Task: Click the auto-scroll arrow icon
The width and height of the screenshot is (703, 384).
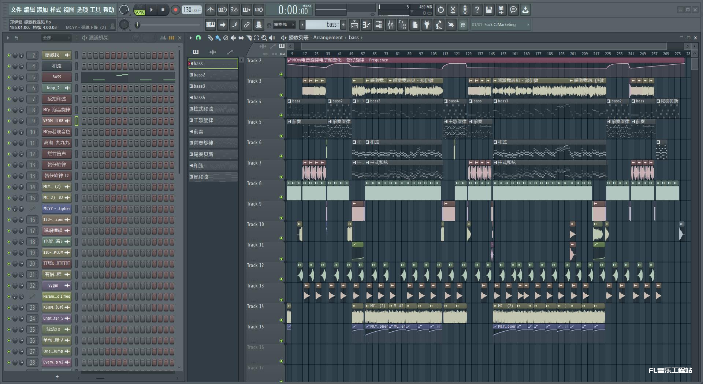Action: 223,25
